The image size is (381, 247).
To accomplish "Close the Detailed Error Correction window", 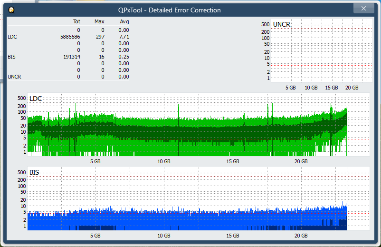I will [363, 9].
